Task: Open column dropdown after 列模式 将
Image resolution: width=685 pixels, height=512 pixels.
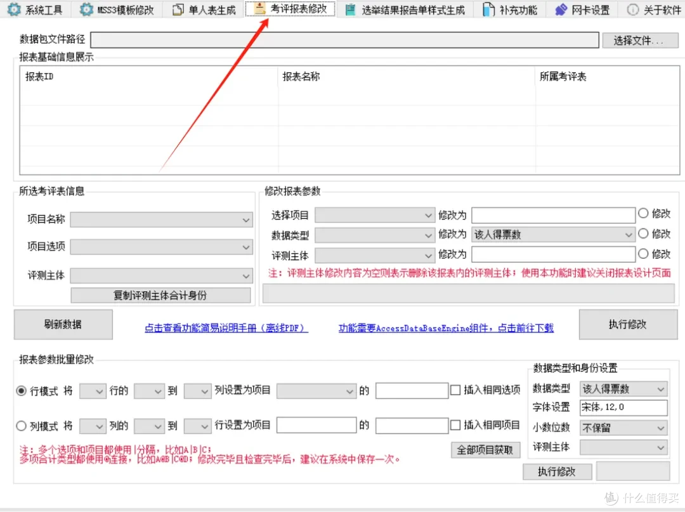Action: coord(93,426)
